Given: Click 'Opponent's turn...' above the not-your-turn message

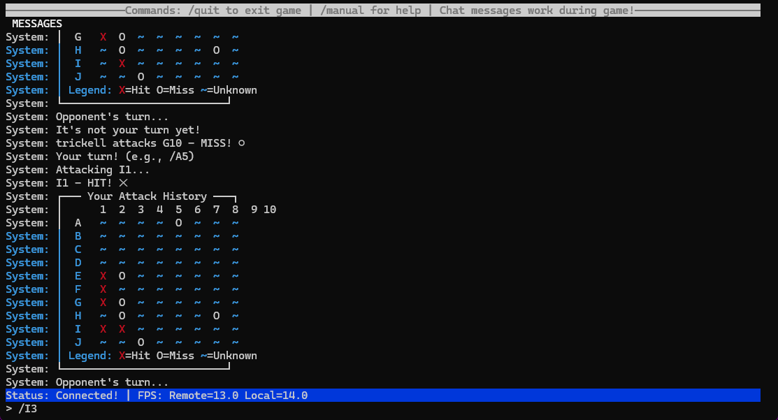Looking at the screenshot, I should [x=112, y=117].
